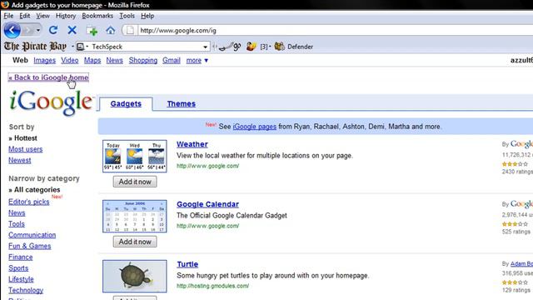Viewport: 533px width, 300px height.
Task: Click the grayed Forward navigation button
Action: 27,30
